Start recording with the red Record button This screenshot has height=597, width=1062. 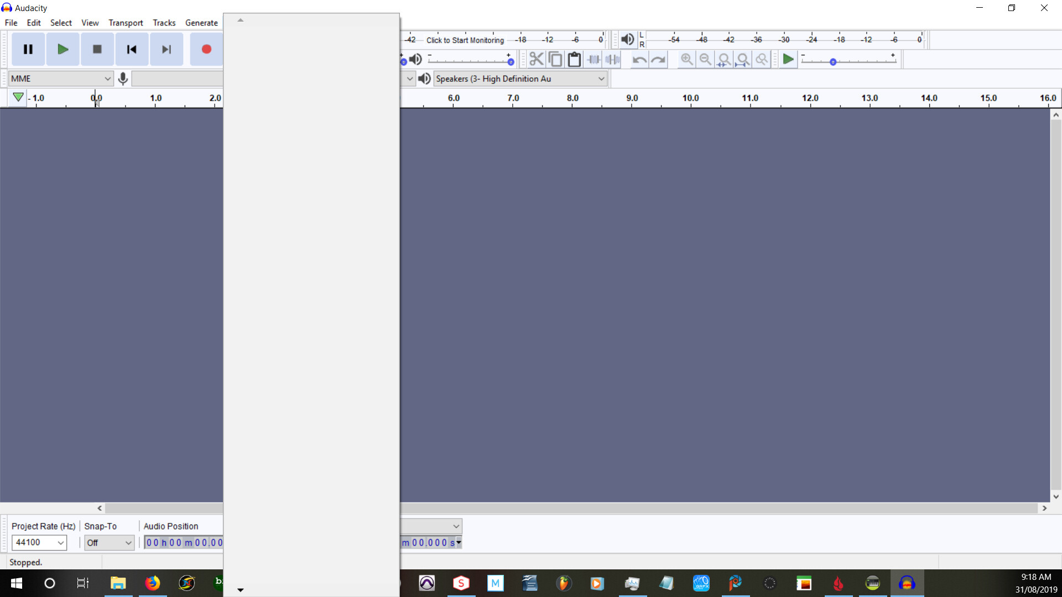click(x=206, y=49)
